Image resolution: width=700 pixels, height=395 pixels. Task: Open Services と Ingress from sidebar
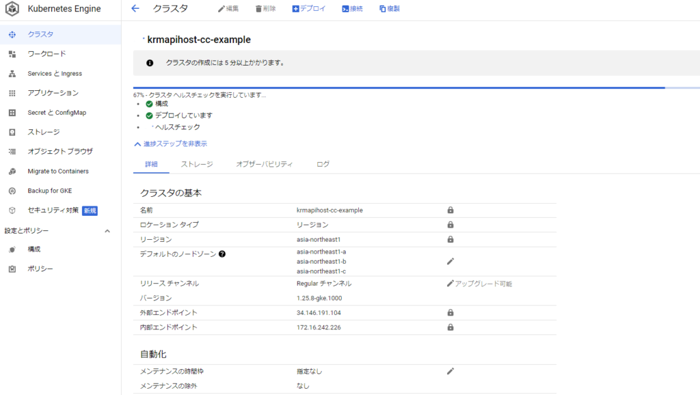point(54,74)
